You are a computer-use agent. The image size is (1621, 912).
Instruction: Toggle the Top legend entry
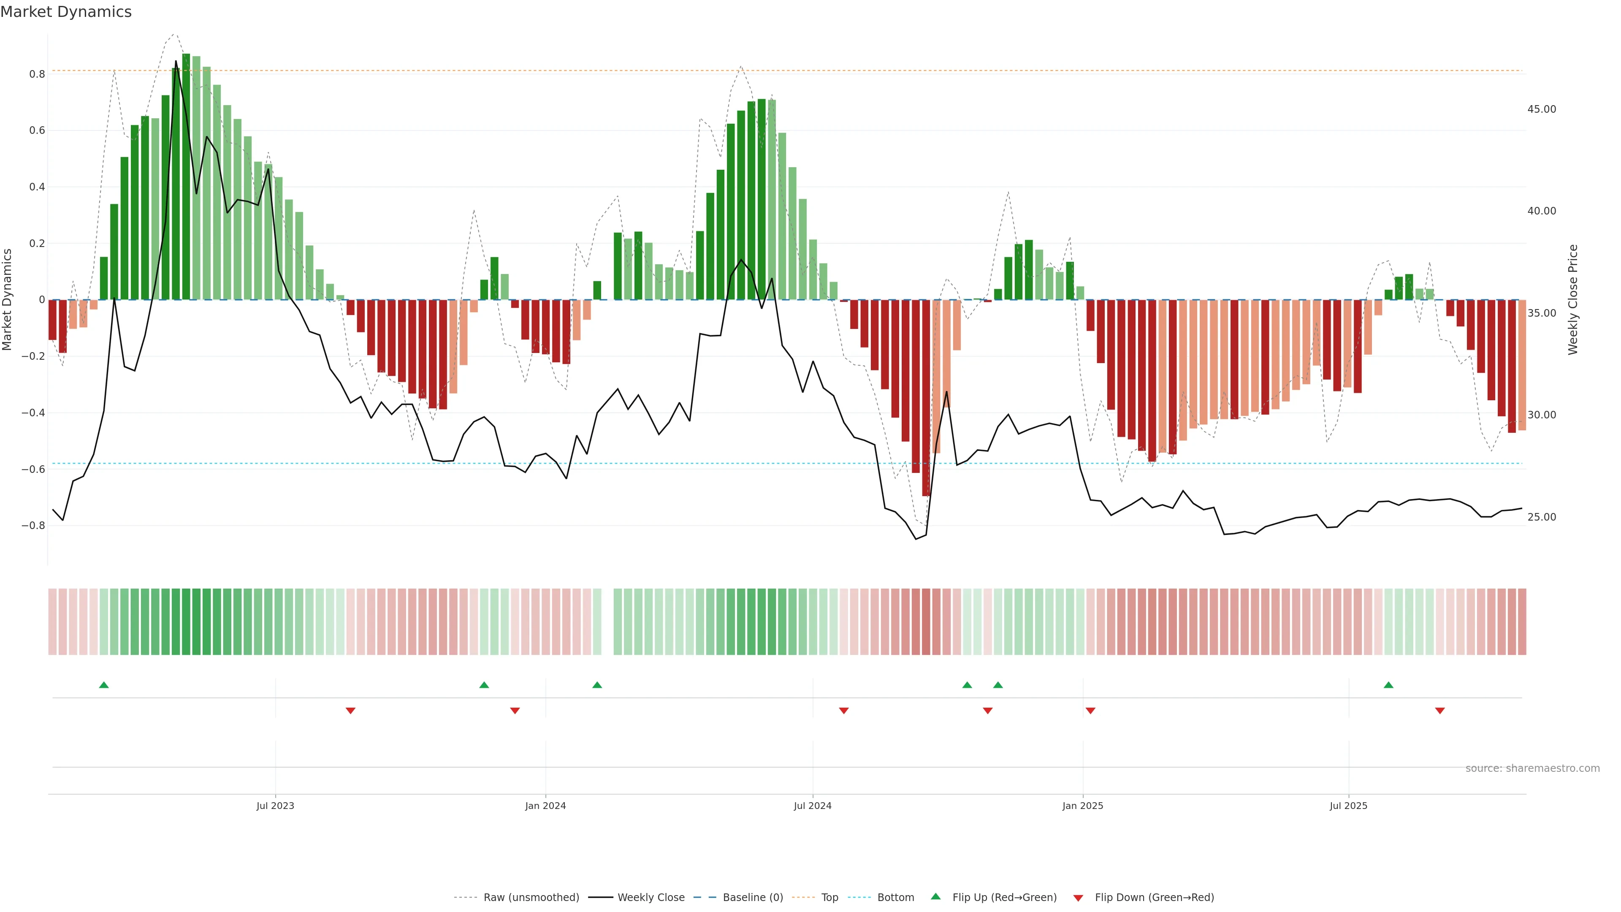pos(829,898)
